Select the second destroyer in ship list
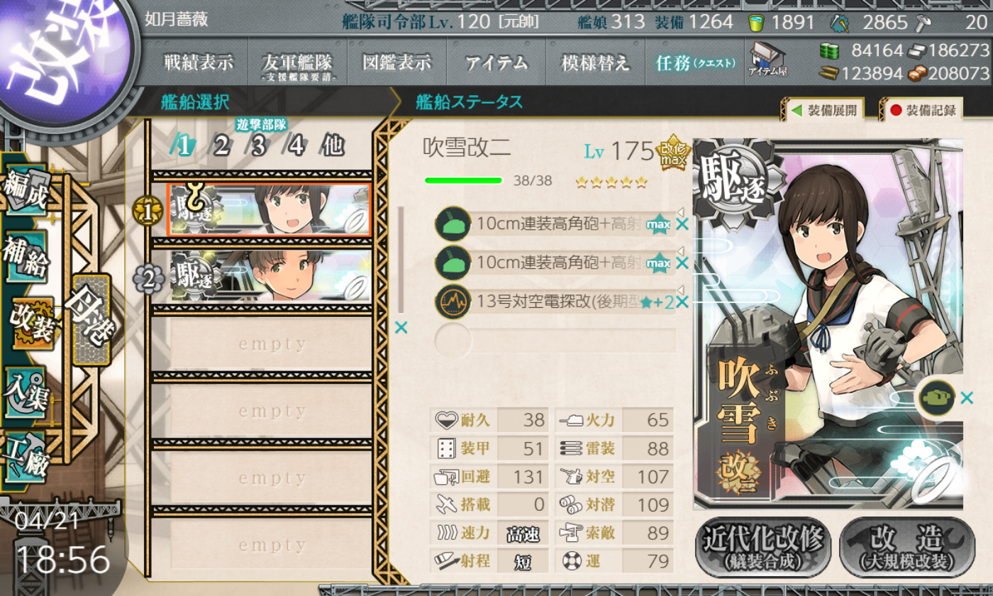993x596 pixels. [x=270, y=275]
